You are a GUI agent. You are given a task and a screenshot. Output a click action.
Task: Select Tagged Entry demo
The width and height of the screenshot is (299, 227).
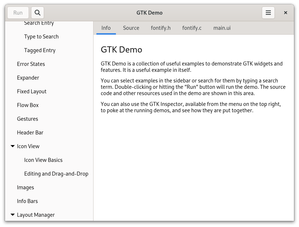pyautogui.click(x=49, y=50)
